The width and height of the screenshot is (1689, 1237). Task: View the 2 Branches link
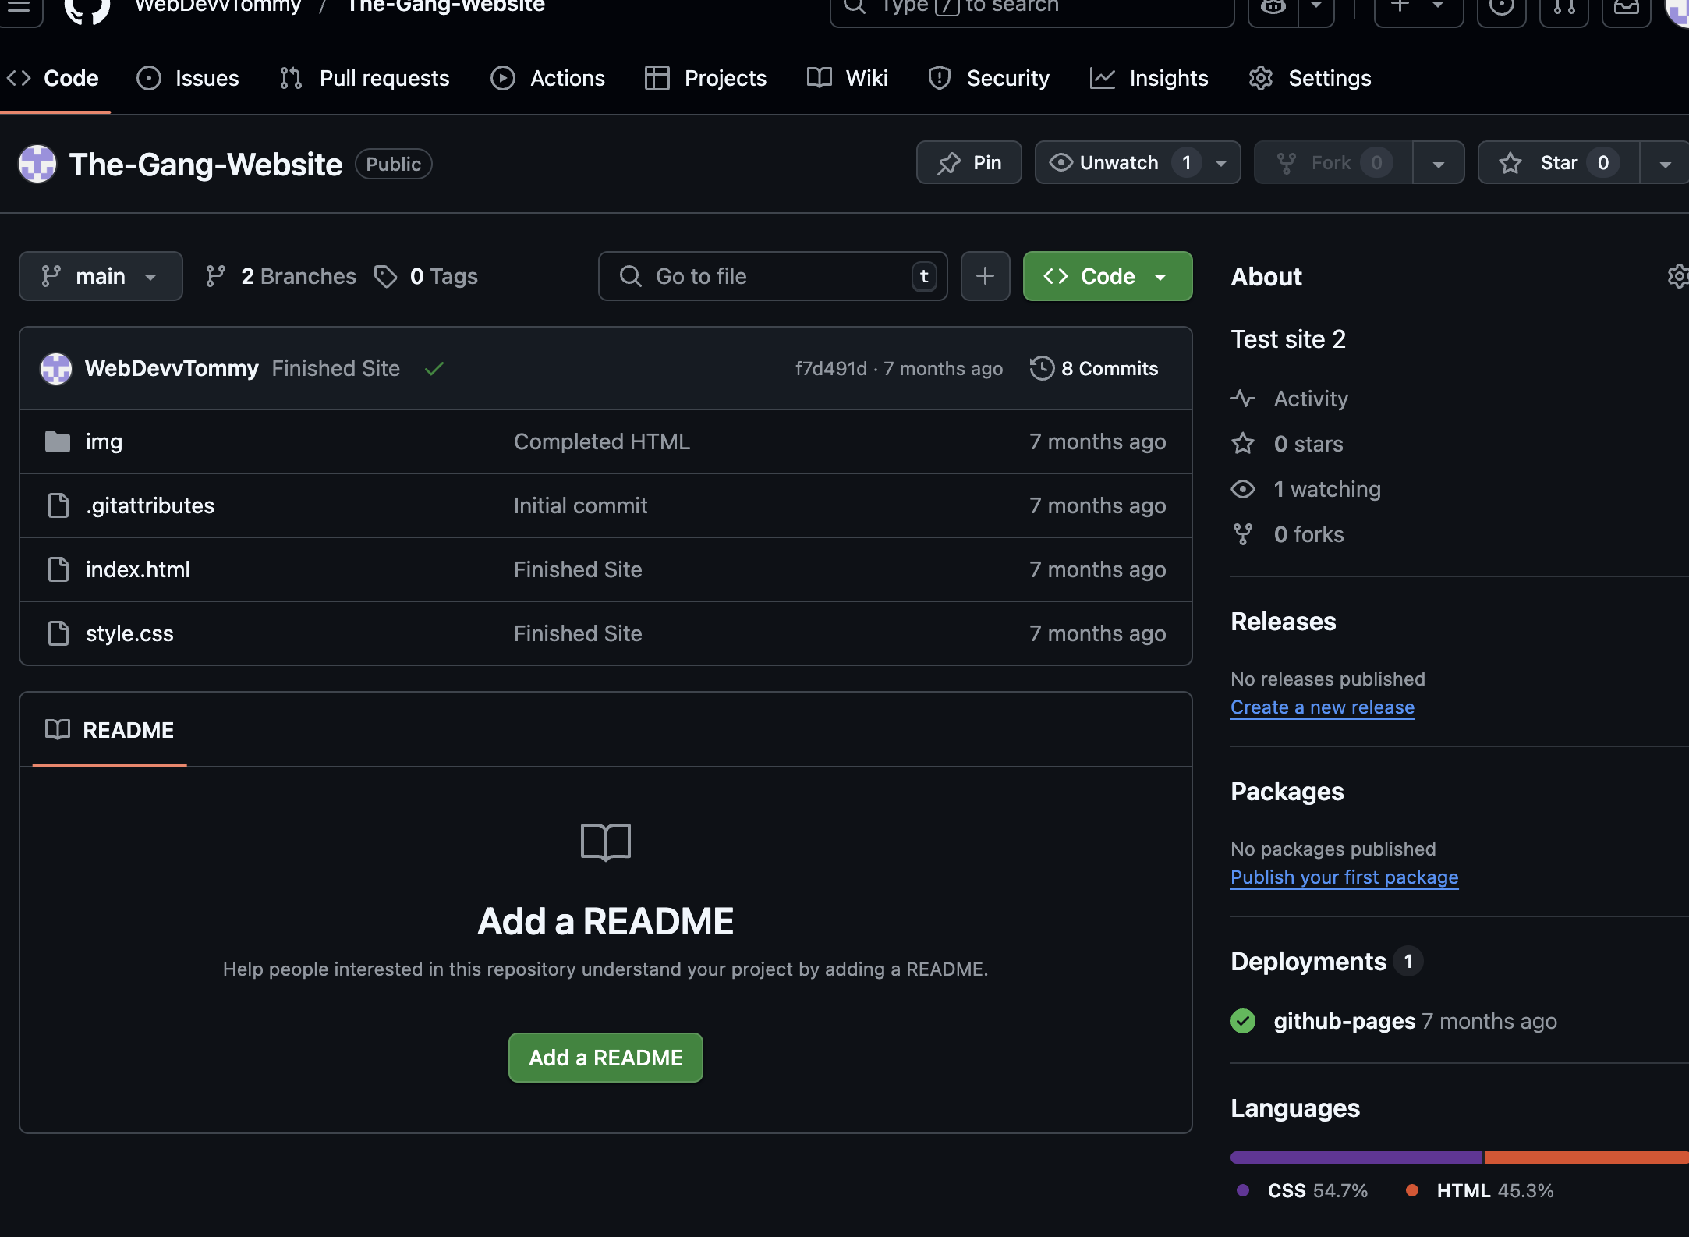point(281,276)
